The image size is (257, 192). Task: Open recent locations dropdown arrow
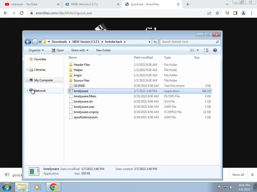click(40, 42)
